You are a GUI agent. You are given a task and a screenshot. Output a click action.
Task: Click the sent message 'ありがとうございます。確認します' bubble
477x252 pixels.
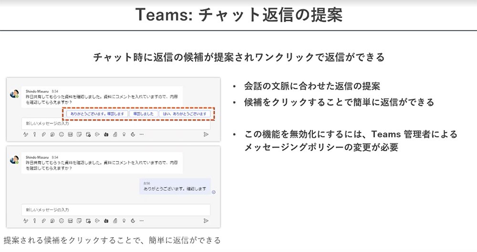[x=175, y=186]
